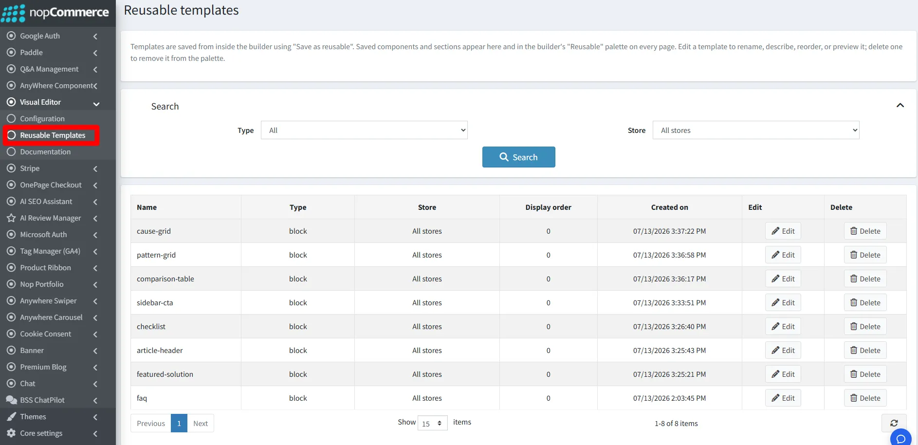The image size is (918, 445).
Task: Delete the faq template
Action: 865,398
